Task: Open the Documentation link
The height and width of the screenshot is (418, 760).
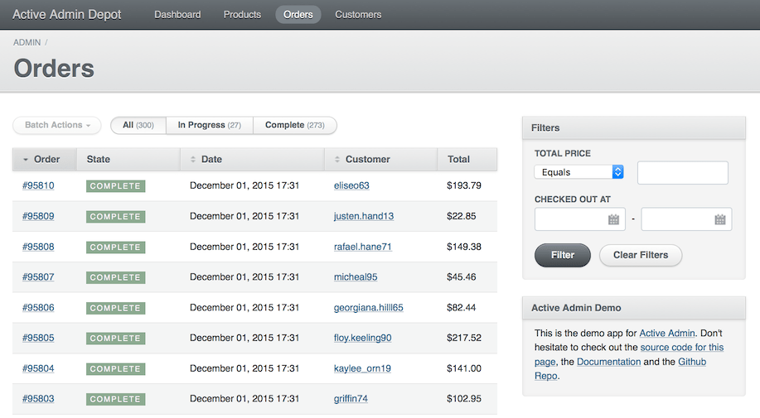Action: coord(609,362)
